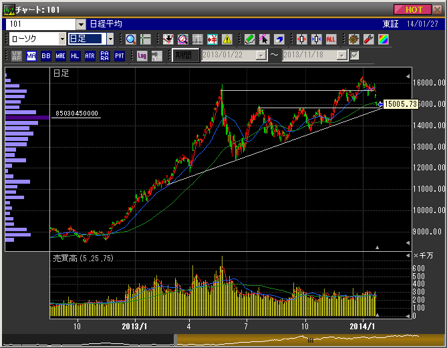Open the ローソク chart type dropdown
This screenshot has height=348, width=447.
61,39
